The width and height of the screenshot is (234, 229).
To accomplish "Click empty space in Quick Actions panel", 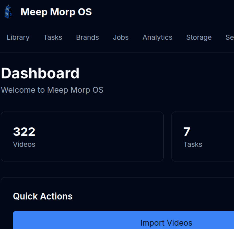I will [155, 194].
